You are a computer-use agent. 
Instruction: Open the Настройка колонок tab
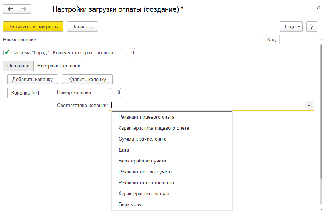pyautogui.click(x=59, y=66)
